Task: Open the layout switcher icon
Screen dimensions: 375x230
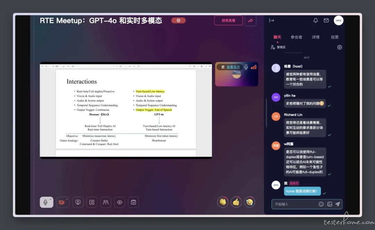Action: 92,202
